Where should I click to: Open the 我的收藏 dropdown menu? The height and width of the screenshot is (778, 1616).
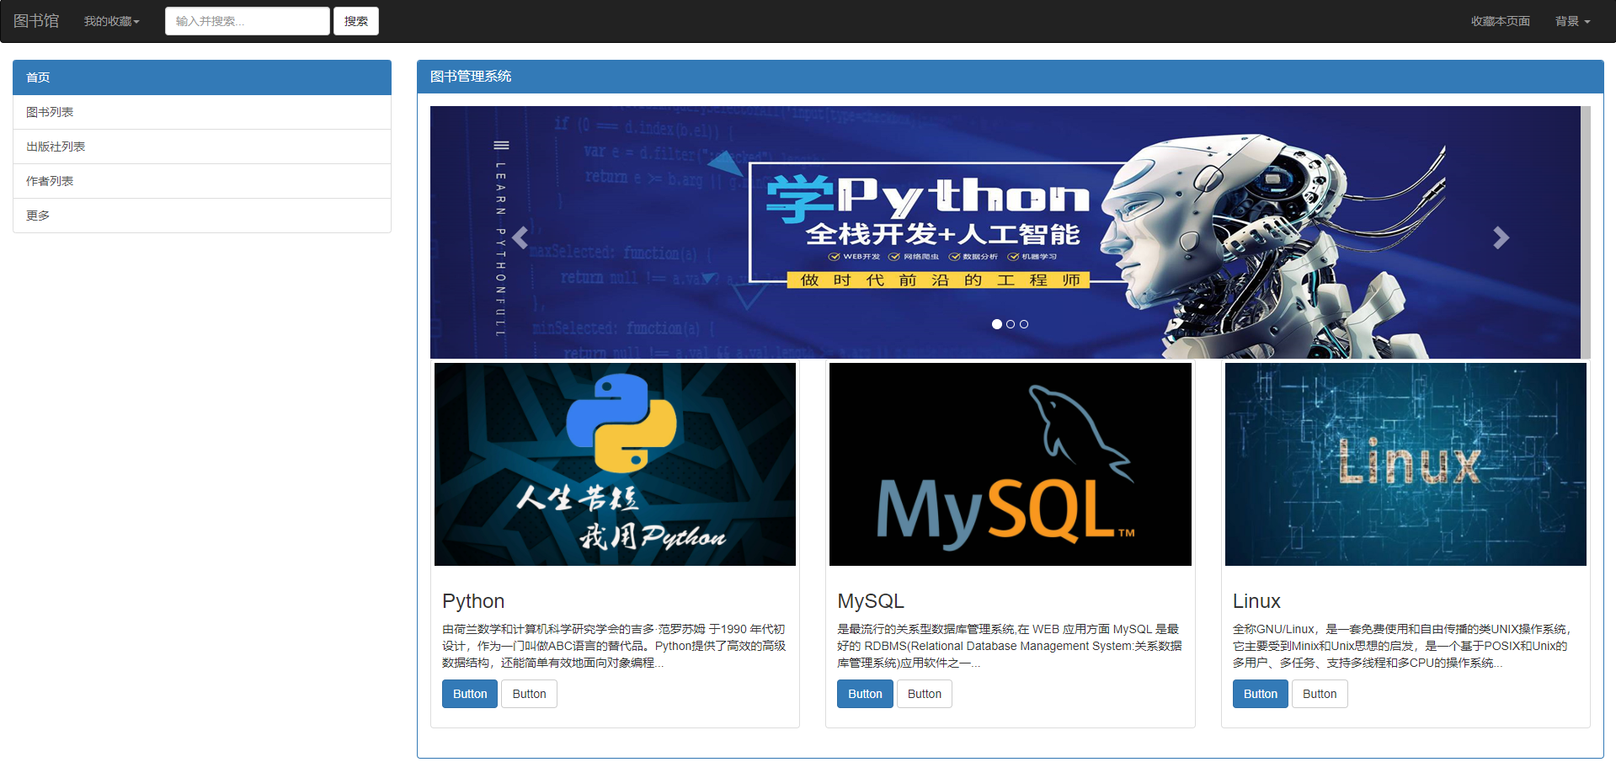click(x=112, y=21)
